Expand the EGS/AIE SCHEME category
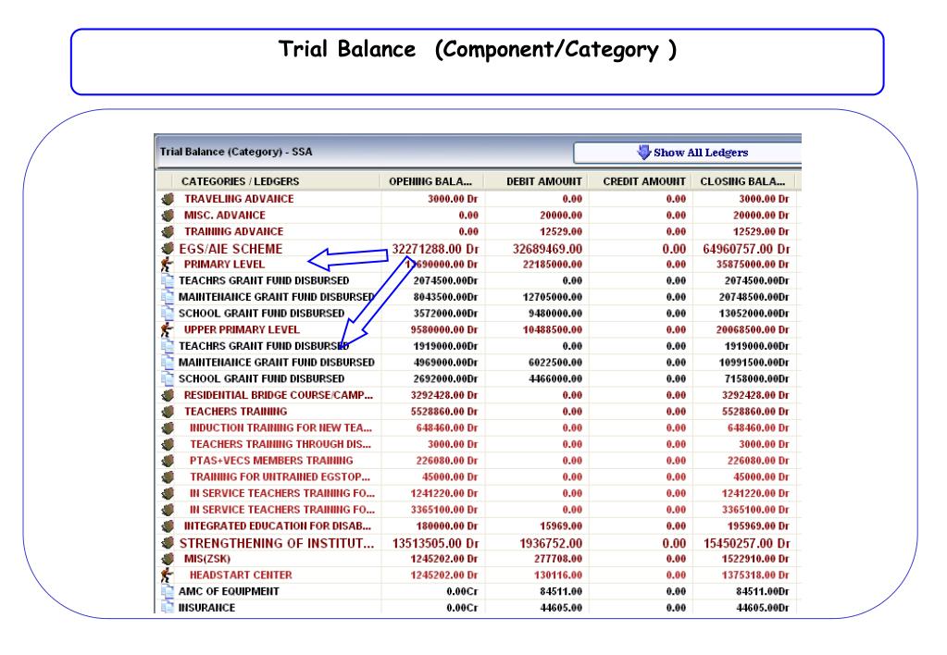The width and height of the screenshot is (947, 655). (x=231, y=249)
